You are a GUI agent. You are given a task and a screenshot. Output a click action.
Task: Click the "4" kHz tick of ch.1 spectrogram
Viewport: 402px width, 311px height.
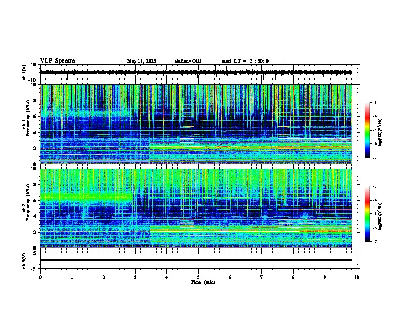[35, 133]
